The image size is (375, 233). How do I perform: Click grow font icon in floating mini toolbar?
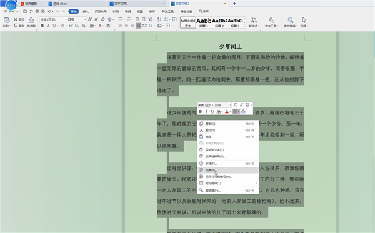tap(235, 105)
